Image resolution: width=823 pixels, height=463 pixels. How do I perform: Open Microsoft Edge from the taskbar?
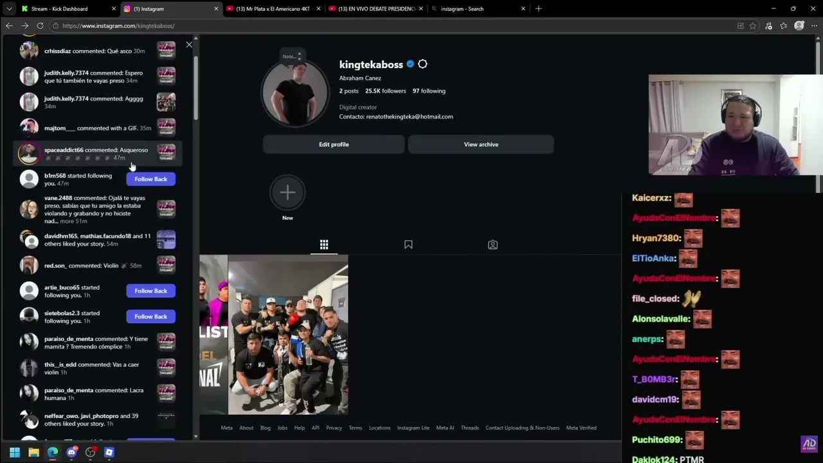coord(53,452)
